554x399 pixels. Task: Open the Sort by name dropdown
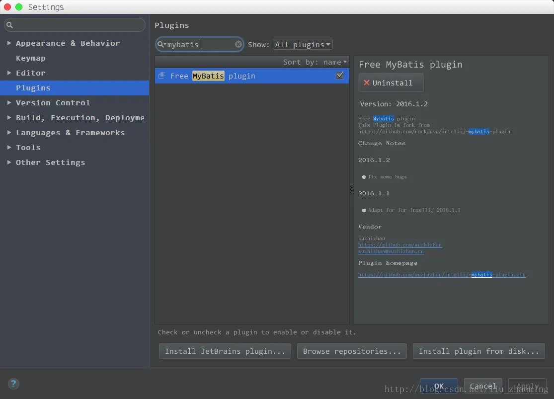click(315, 62)
